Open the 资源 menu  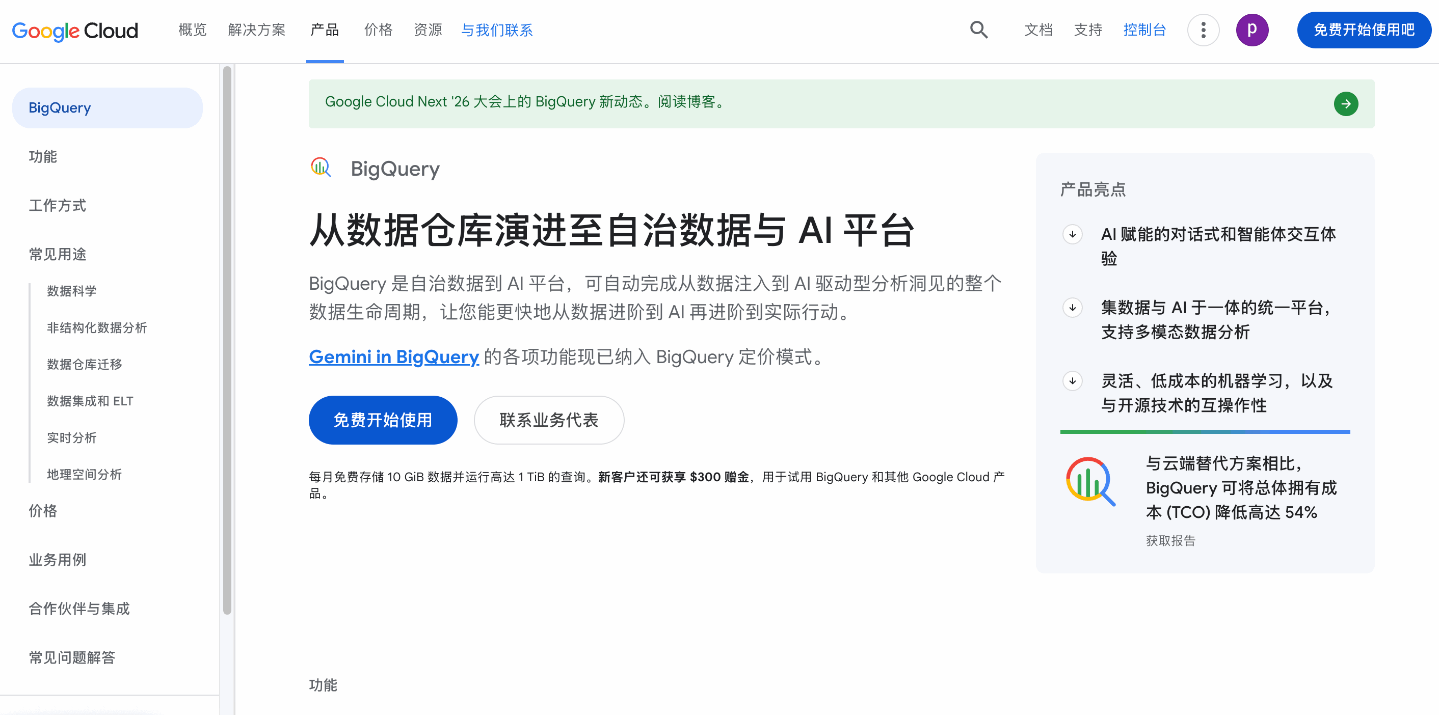click(x=428, y=30)
